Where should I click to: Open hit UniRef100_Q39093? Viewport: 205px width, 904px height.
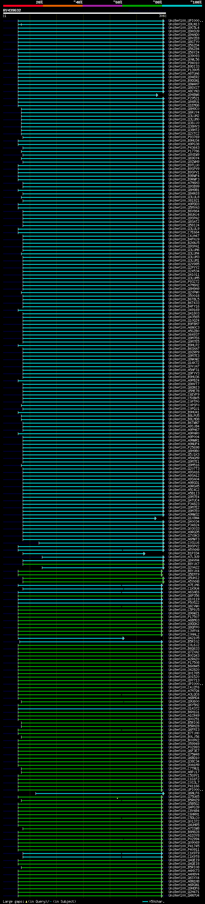coord(184,56)
